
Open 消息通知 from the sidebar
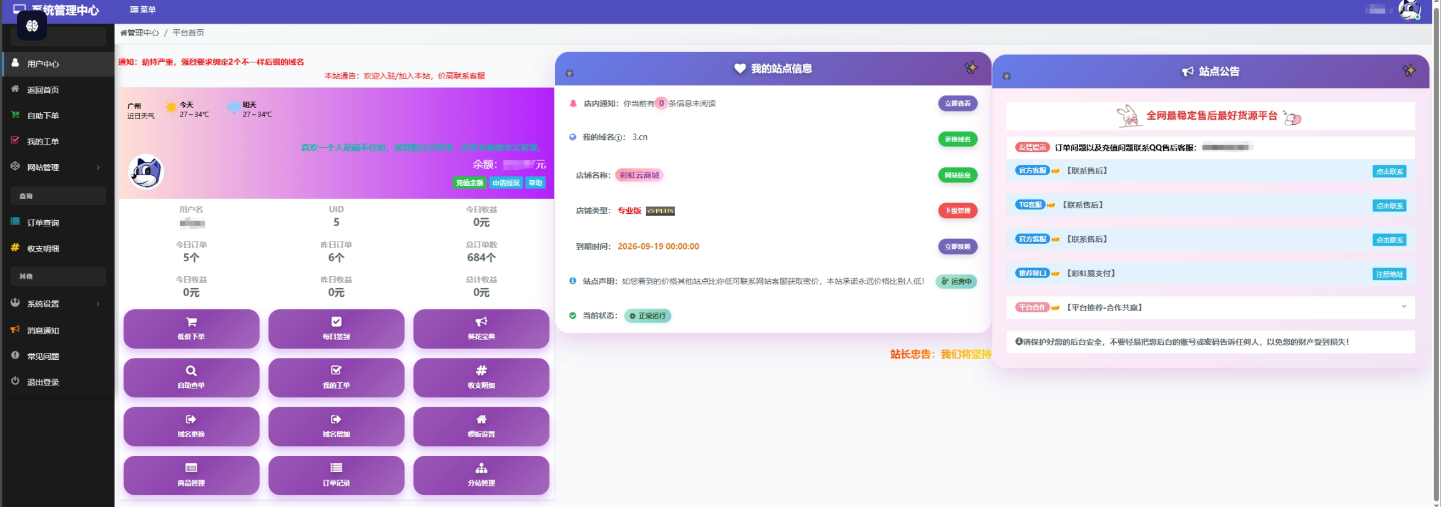(x=58, y=331)
